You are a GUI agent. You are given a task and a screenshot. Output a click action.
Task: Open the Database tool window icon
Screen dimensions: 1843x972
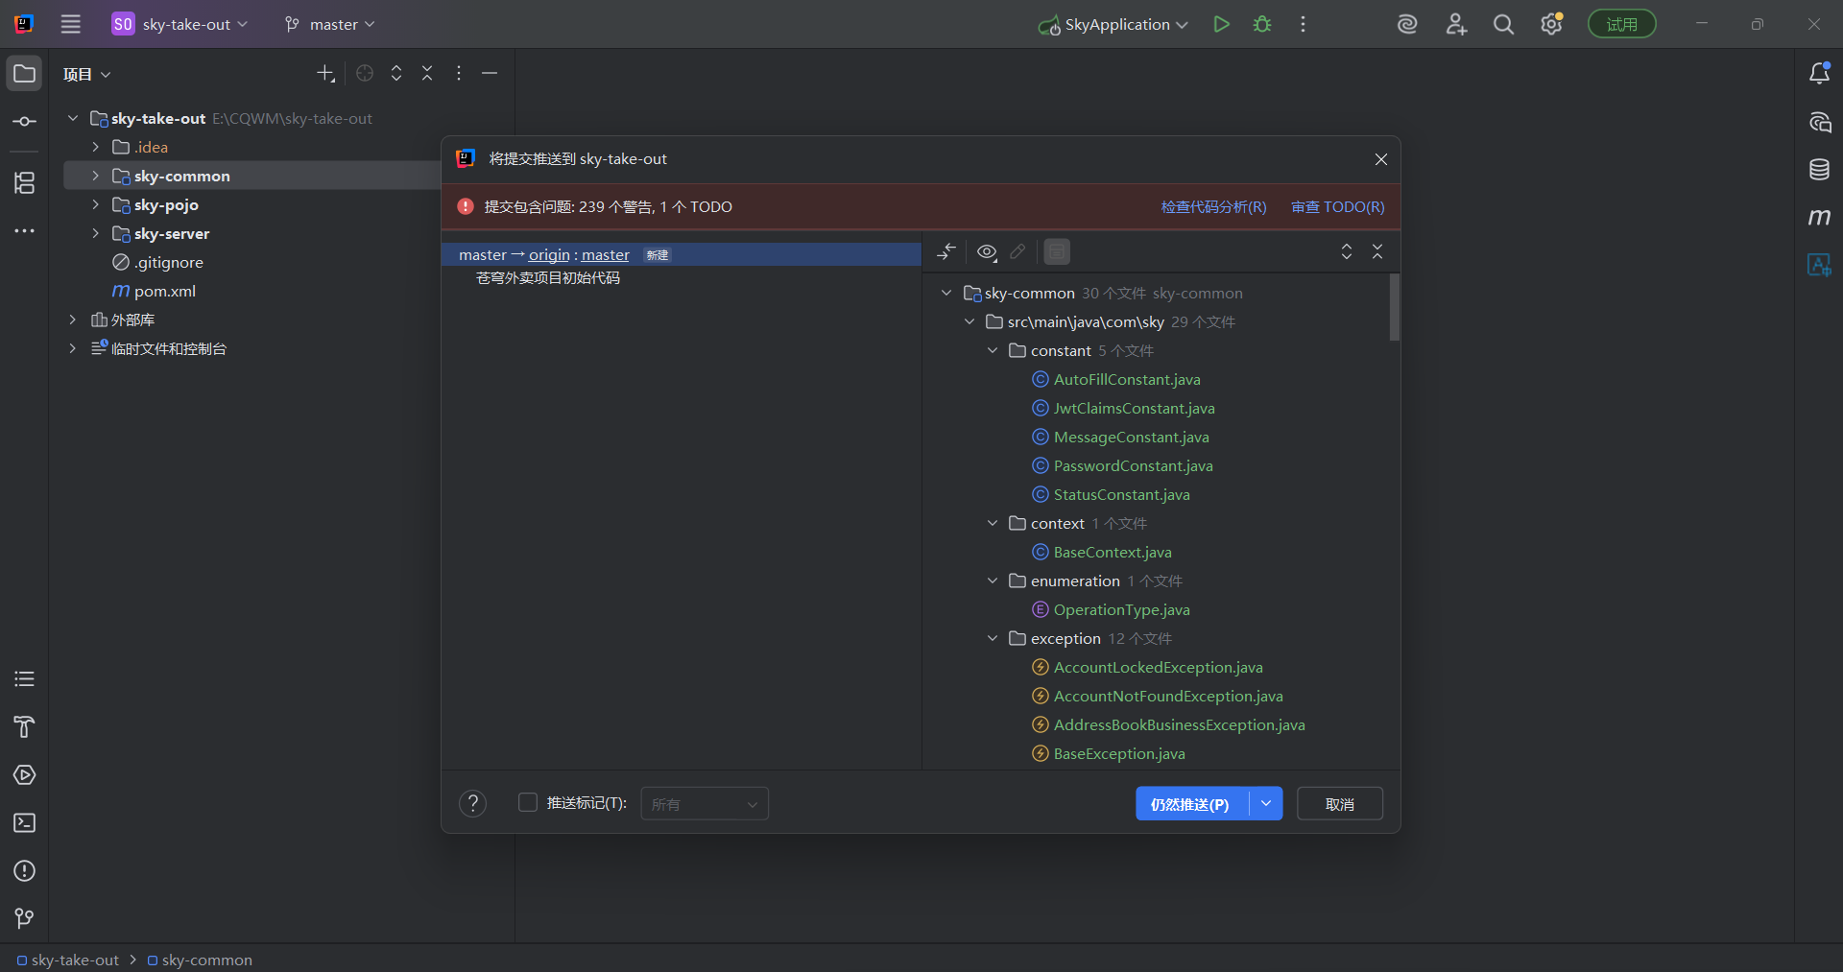click(x=1819, y=170)
